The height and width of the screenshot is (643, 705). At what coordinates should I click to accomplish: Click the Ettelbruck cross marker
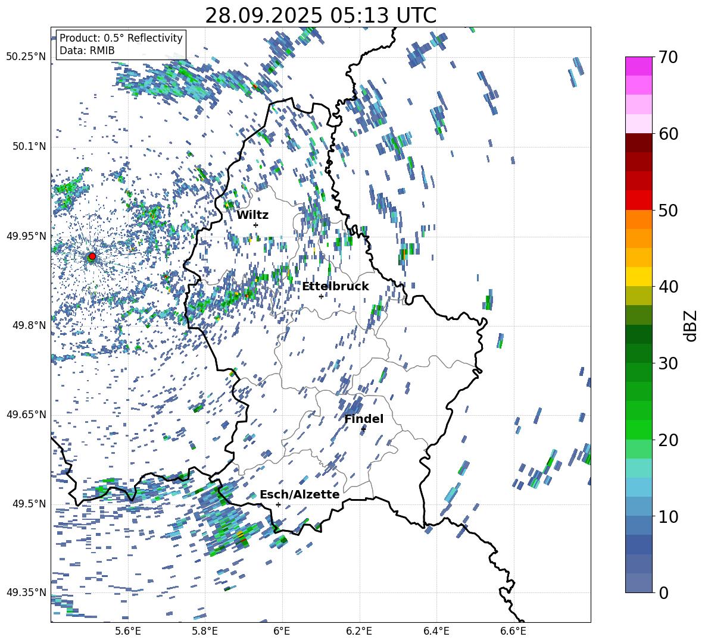click(321, 296)
